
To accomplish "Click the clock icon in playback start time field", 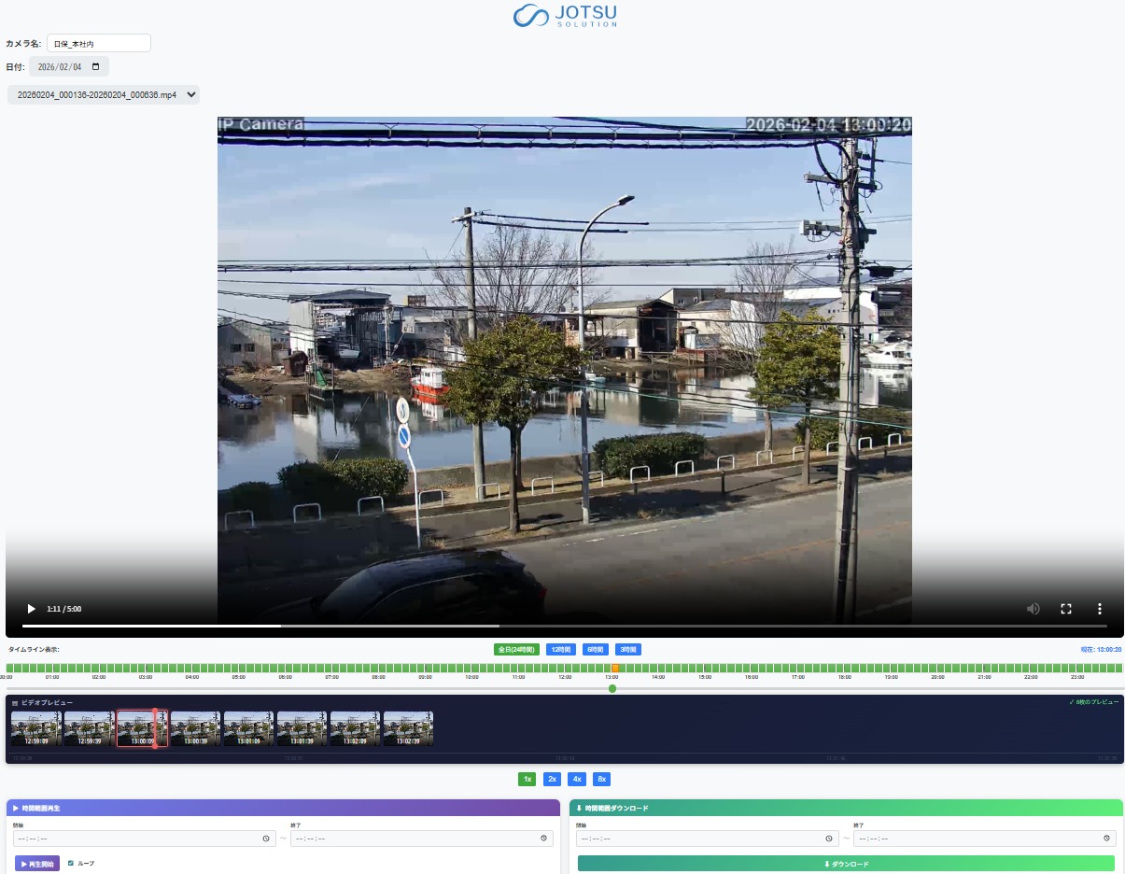I will click(266, 839).
